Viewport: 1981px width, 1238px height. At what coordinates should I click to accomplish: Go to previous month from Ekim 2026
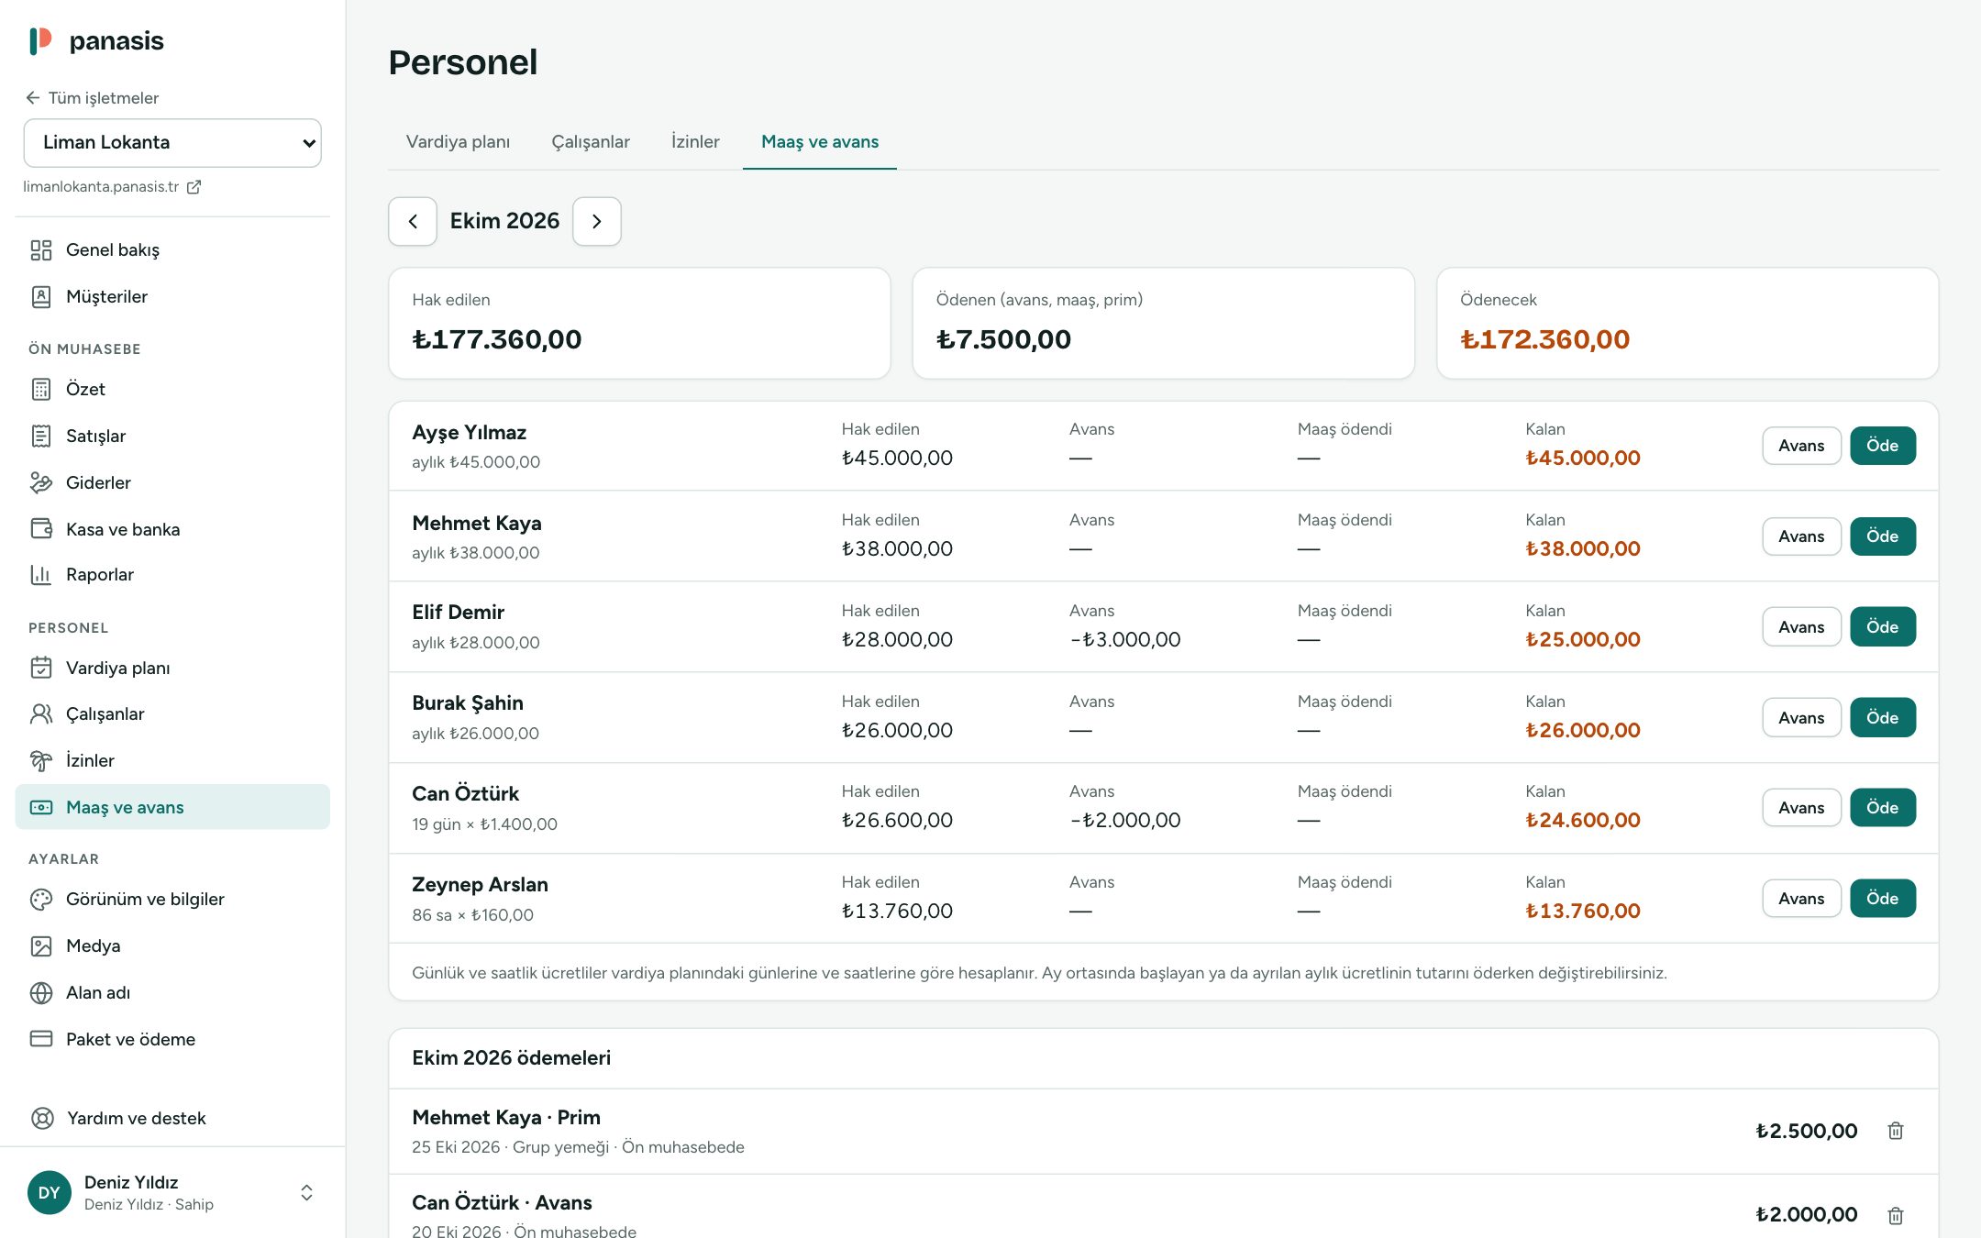(413, 221)
